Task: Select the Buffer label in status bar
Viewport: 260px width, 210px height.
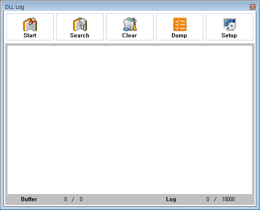Action: [x=29, y=199]
